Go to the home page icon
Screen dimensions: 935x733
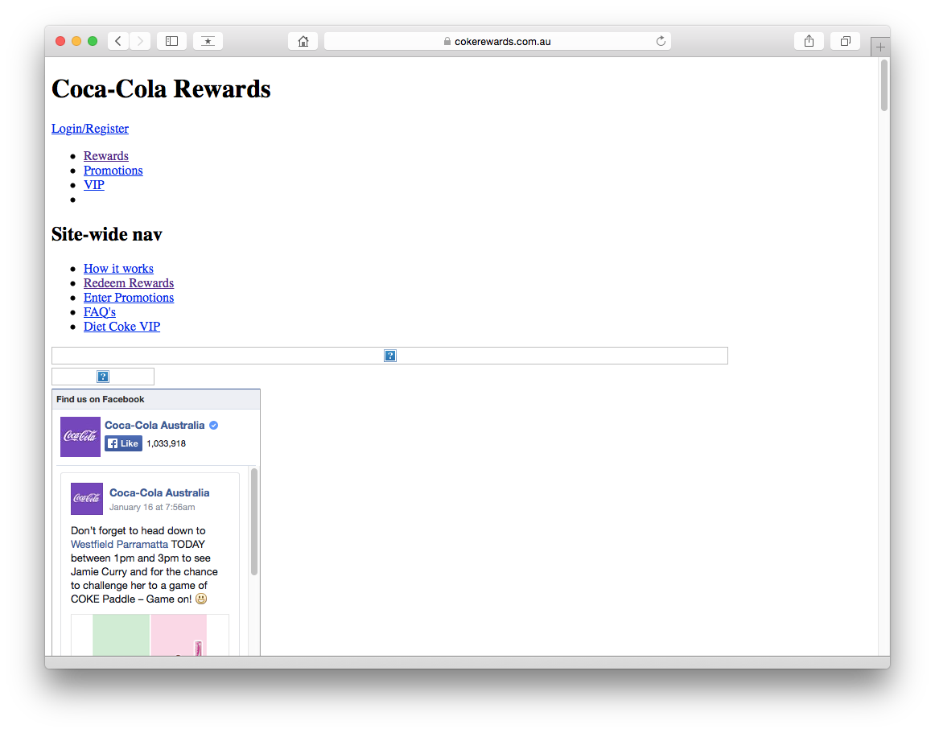303,41
